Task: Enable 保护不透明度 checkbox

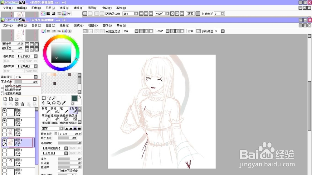Action: 2,86
